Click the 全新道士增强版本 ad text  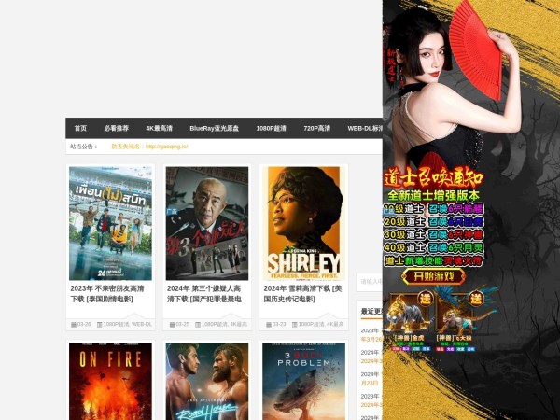click(x=434, y=195)
